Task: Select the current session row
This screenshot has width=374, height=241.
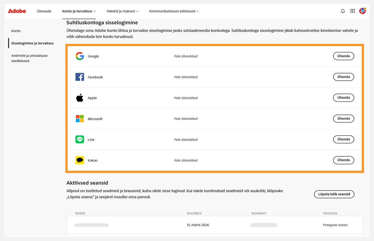Action: point(214,225)
